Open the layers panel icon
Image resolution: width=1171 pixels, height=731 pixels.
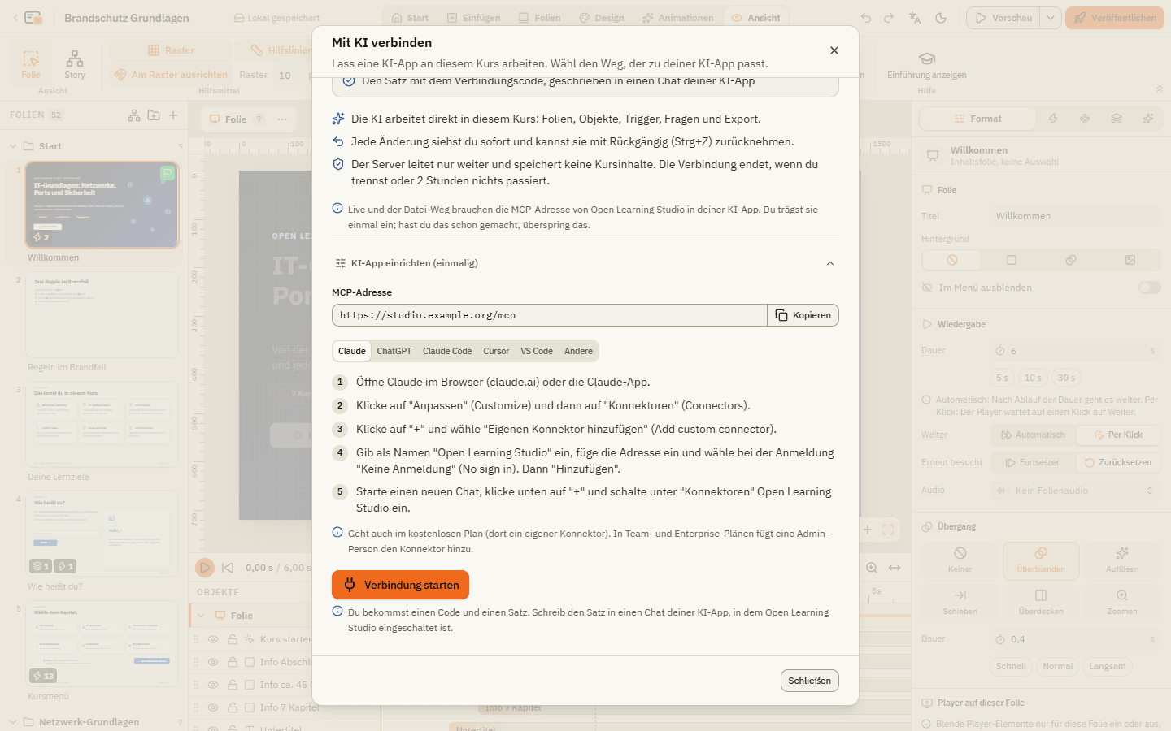[x=1117, y=119]
